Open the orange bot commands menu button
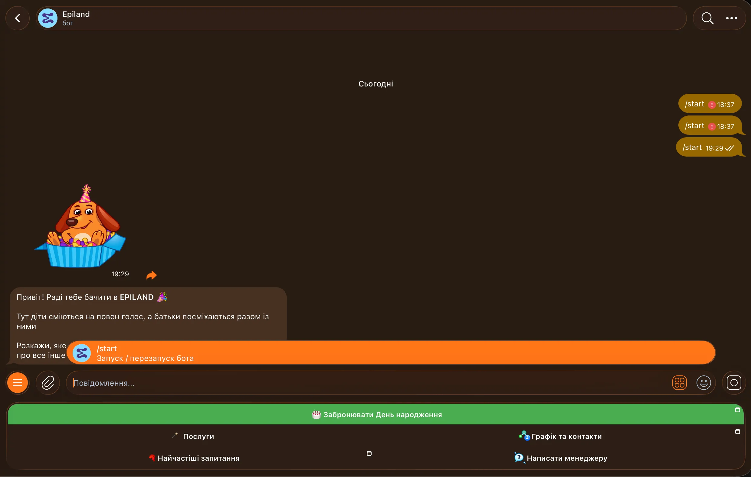 pyautogui.click(x=18, y=383)
